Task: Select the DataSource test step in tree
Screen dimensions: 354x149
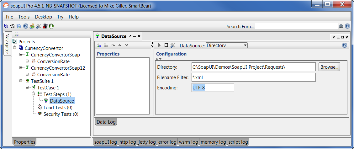Action: (x=62, y=101)
